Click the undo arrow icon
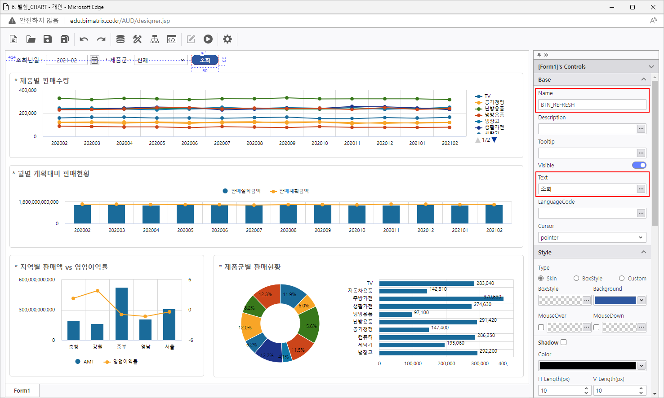The image size is (664, 398). click(x=84, y=39)
